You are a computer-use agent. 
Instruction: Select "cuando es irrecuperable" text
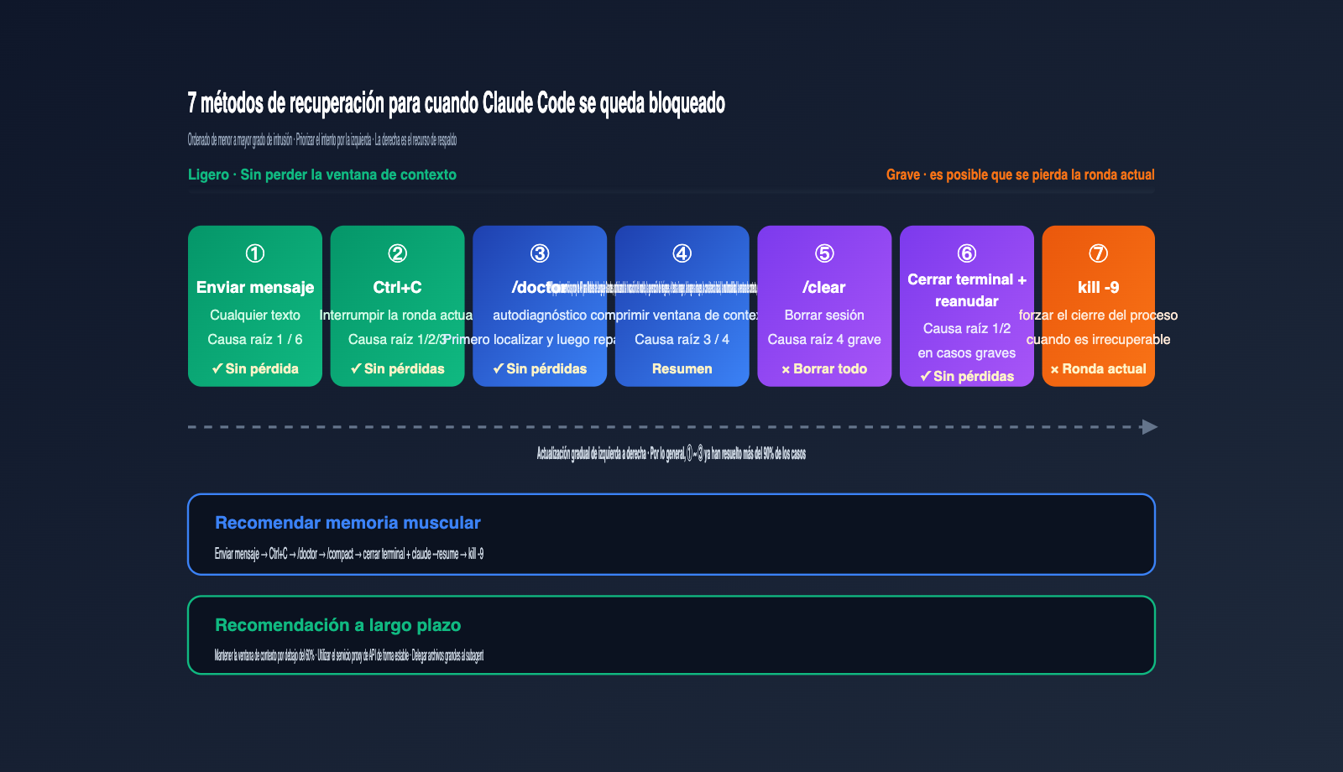point(1099,339)
